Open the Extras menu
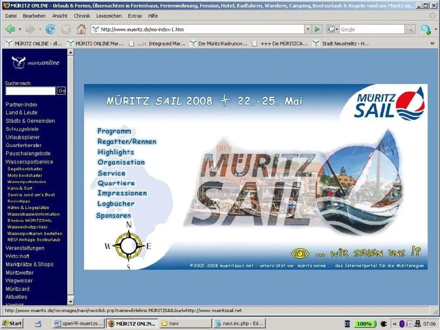The height and width of the screenshot is (330, 440). coord(135,16)
